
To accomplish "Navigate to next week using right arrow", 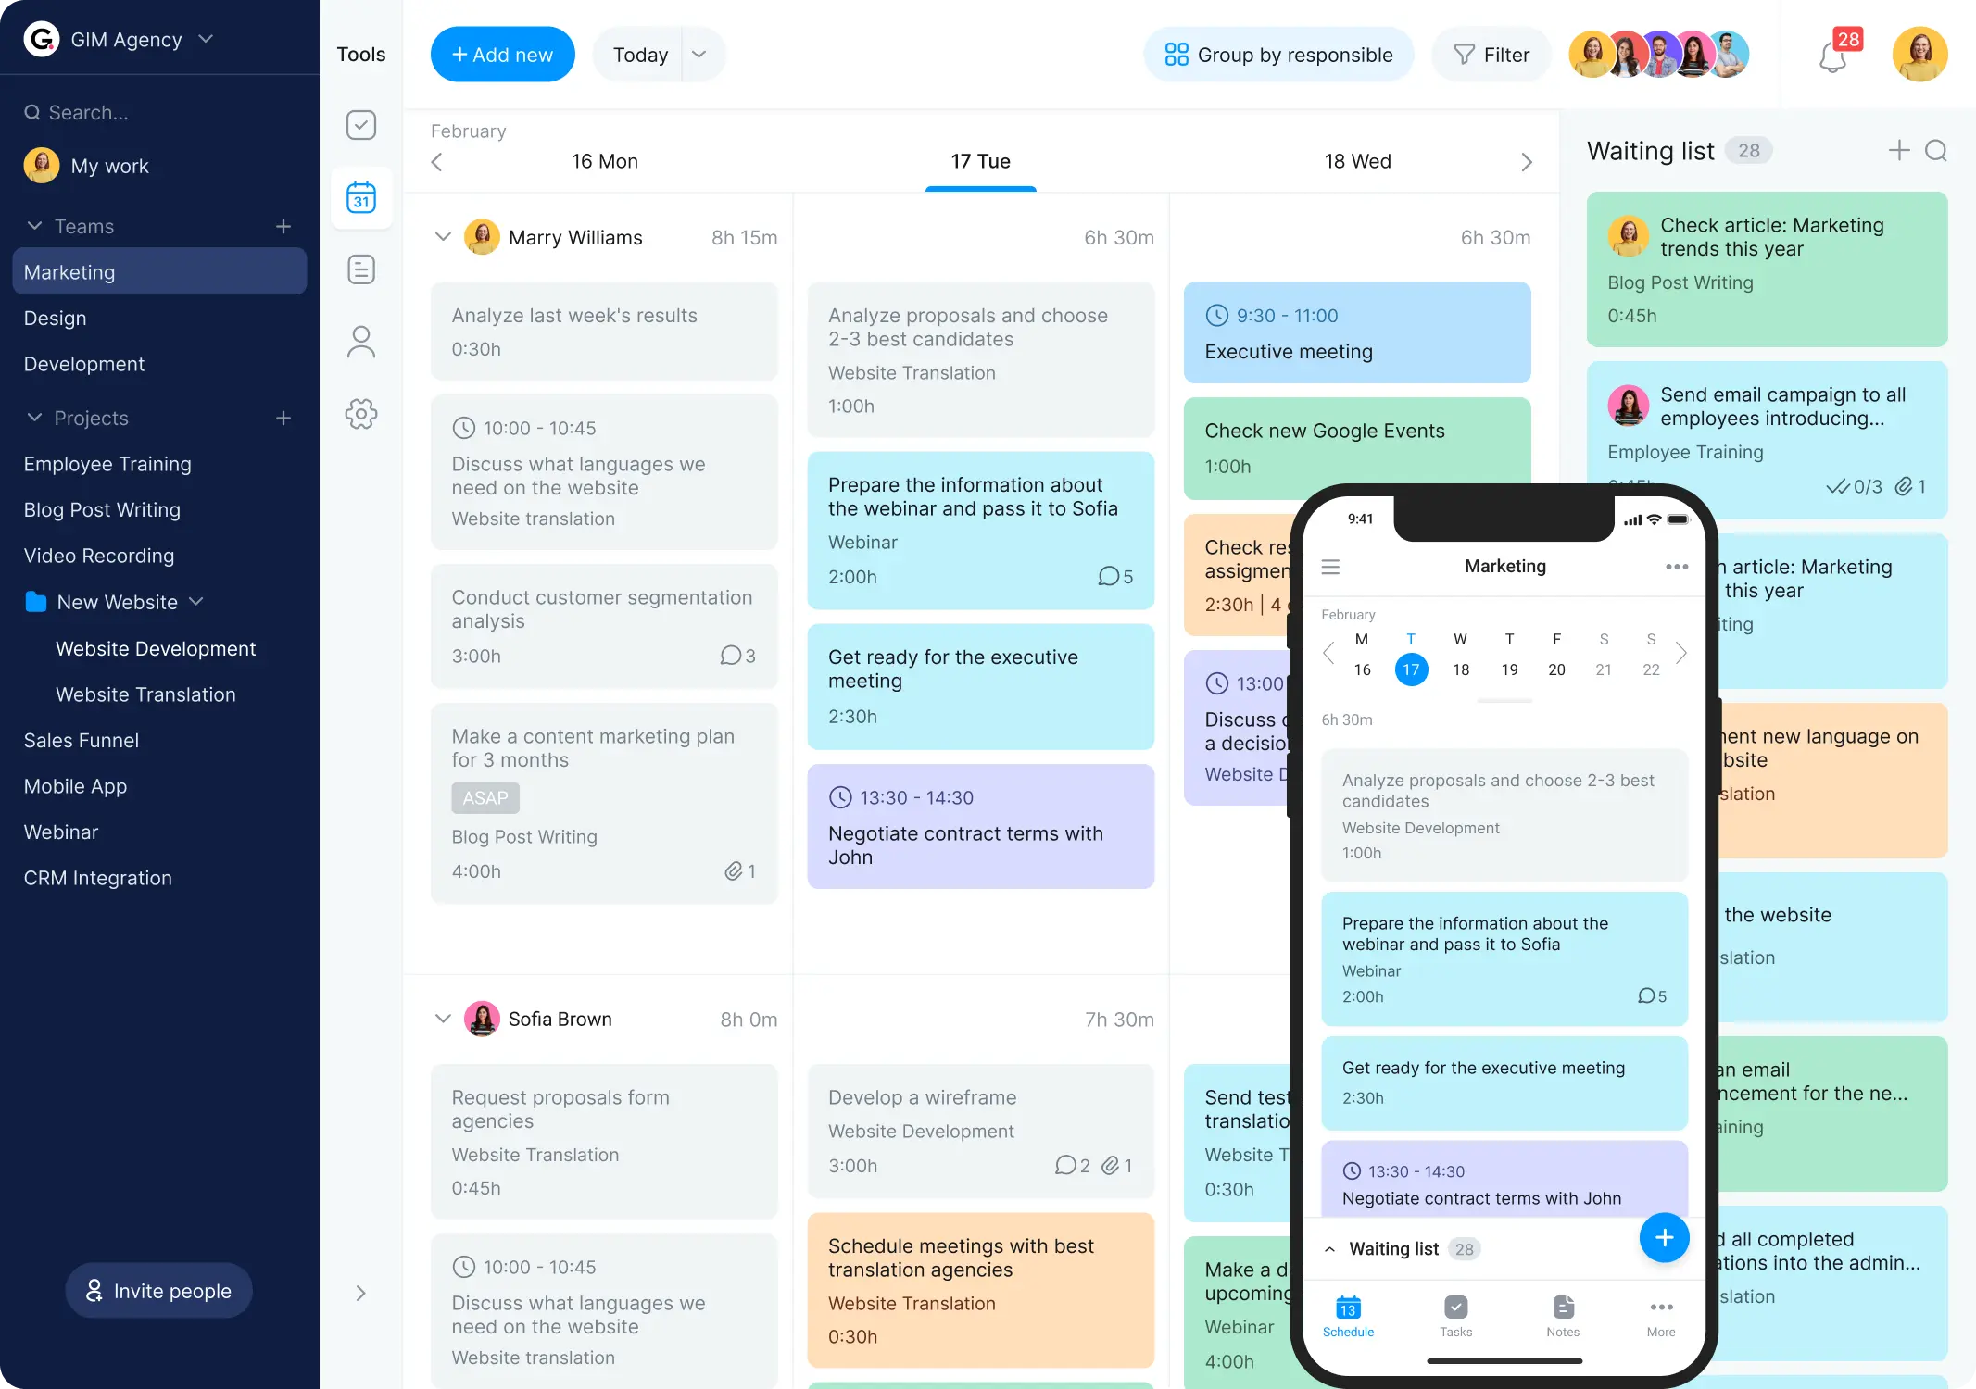I will coord(1528,161).
